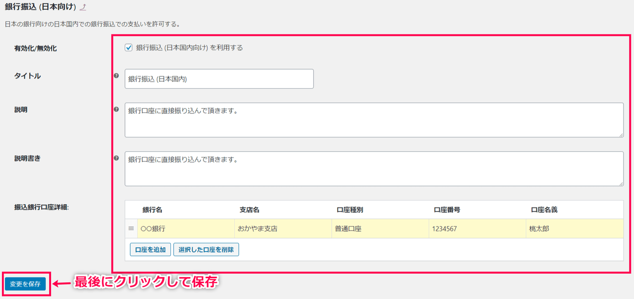634x299 pixels.
Task: Toggle the 銀行振込 (日本国内向け) を利用する checkbox
Action: [x=129, y=48]
